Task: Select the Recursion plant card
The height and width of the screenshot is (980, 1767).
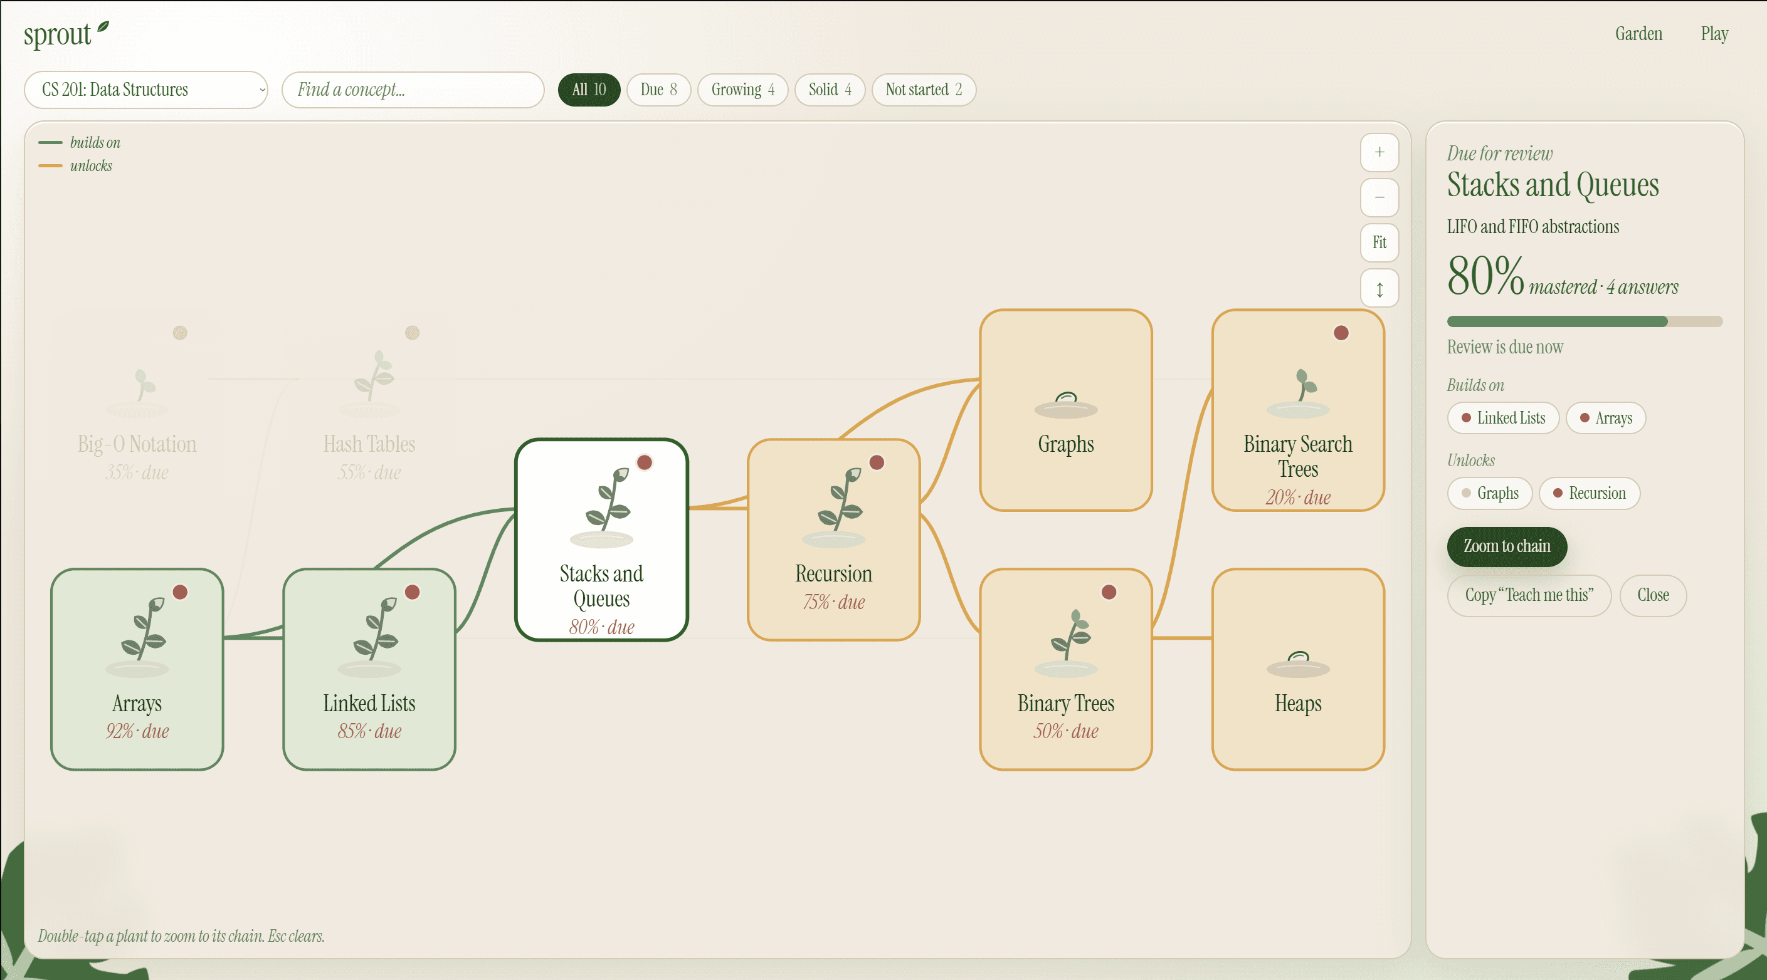Action: click(833, 540)
